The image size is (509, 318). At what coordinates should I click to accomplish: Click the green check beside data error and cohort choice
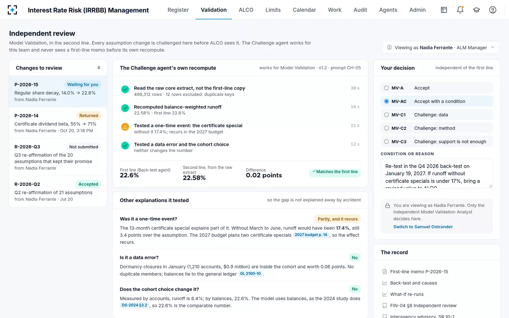(125, 146)
